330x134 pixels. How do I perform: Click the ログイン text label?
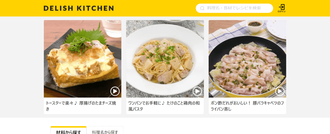[282, 12]
